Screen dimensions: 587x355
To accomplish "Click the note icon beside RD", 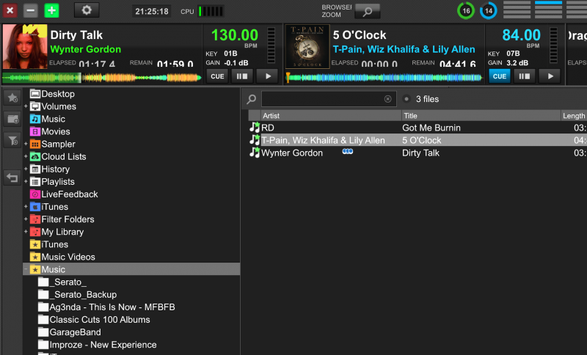I will pyautogui.click(x=255, y=127).
